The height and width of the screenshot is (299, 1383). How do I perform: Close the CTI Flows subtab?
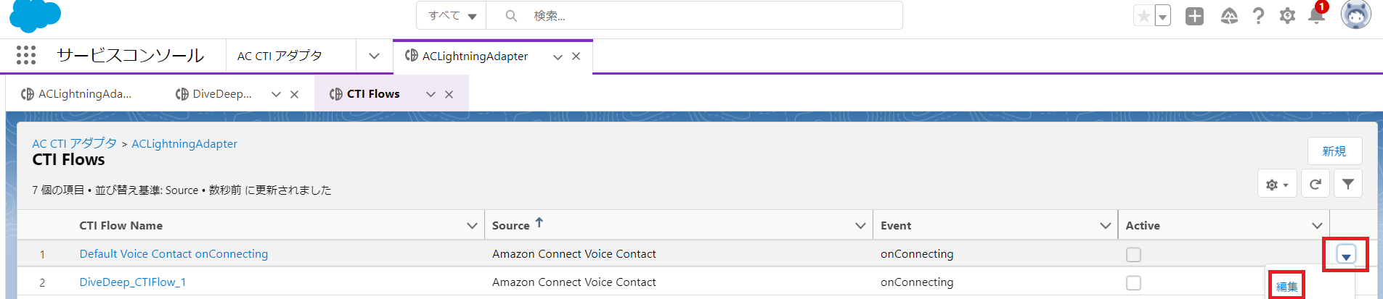pyautogui.click(x=449, y=94)
